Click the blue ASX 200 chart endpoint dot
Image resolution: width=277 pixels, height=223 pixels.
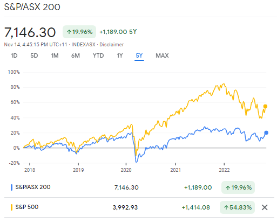tap(266, 133)
